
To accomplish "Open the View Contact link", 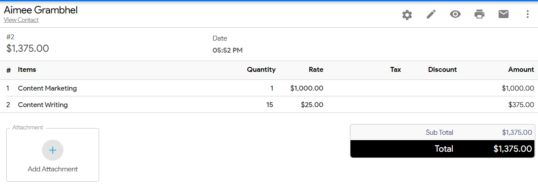I will [x=21, y=20].
